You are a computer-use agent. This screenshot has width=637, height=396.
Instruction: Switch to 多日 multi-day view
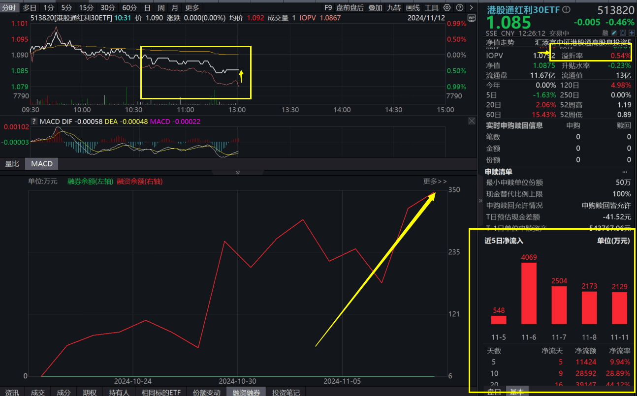pos(30,7)
